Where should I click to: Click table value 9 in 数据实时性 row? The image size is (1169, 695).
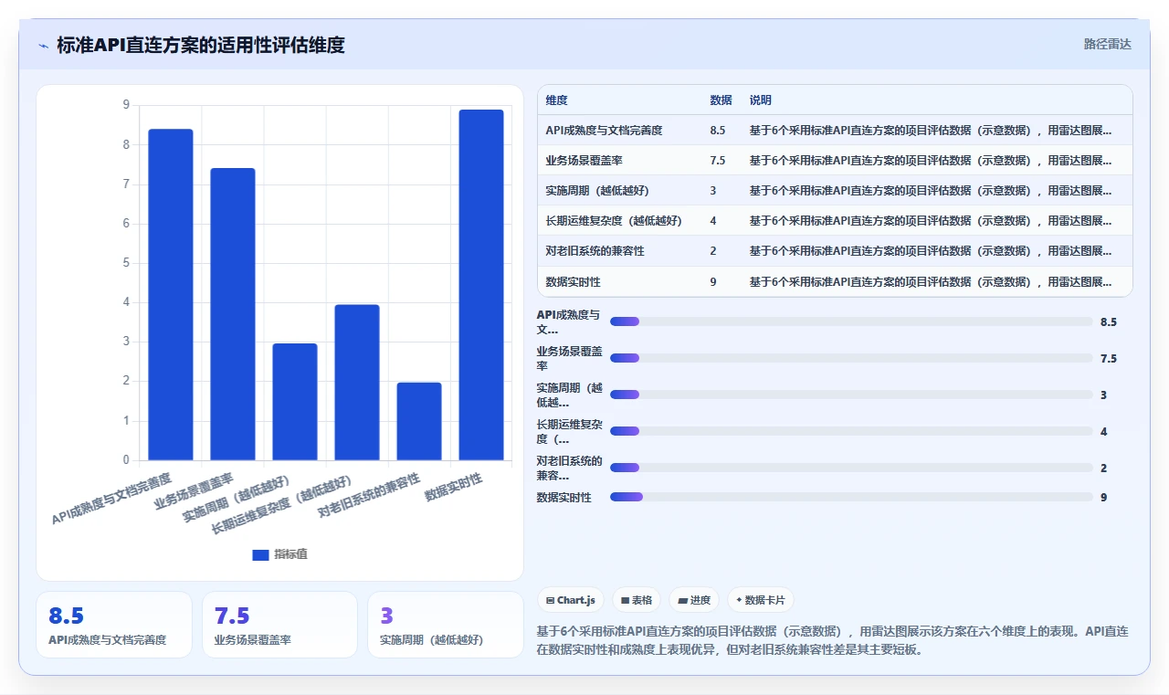(x=713, y=281)
